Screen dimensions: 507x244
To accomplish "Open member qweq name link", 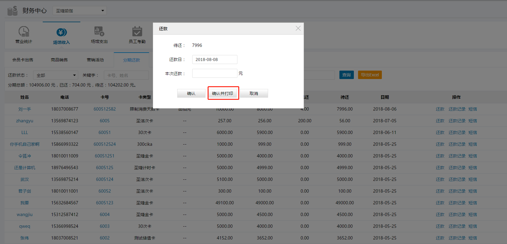I will [25, 226].
